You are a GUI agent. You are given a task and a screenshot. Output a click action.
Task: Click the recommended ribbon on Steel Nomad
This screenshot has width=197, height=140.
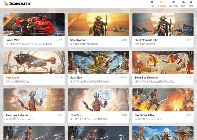74,19
